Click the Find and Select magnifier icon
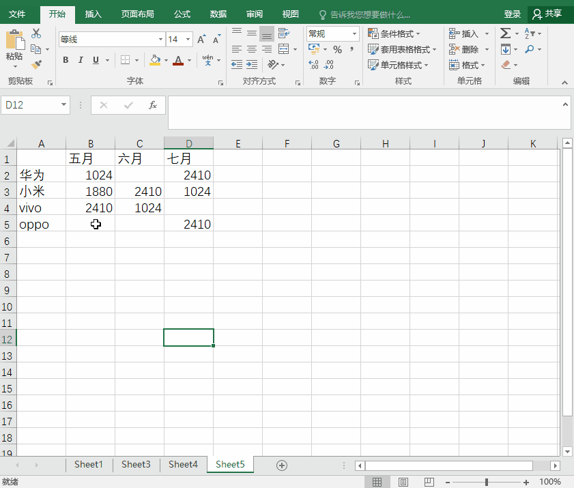Image resolution: width=574 pixels, height=488 pixels. (530, 49)
